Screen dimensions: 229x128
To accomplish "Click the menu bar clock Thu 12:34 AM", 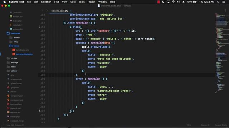I will (207, 2).
